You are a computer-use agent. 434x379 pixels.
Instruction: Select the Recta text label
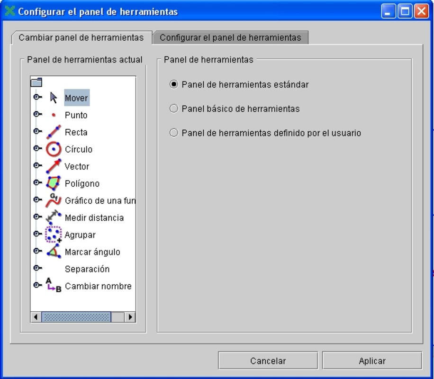pyautogui.click(x=76, y=132)
